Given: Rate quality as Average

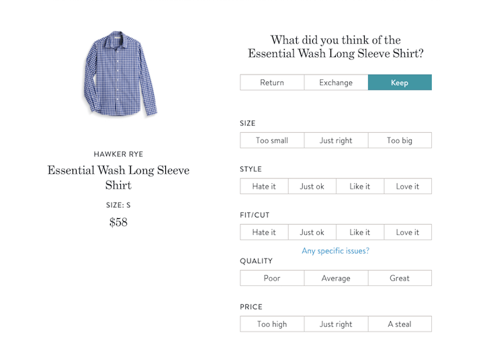Looking at the screenshot, I should point(336,278).
